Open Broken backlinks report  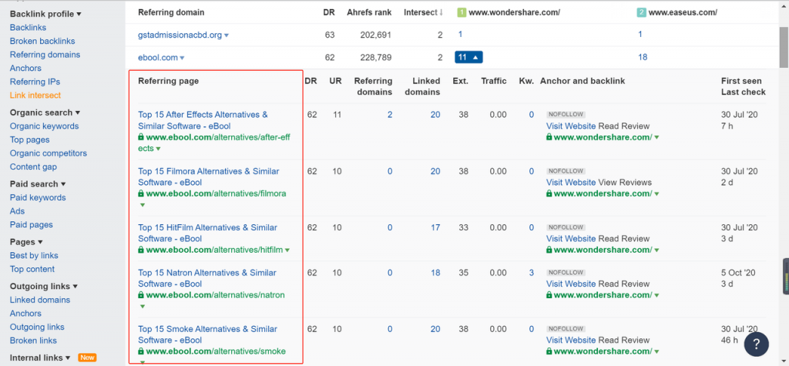coord(42,42)
